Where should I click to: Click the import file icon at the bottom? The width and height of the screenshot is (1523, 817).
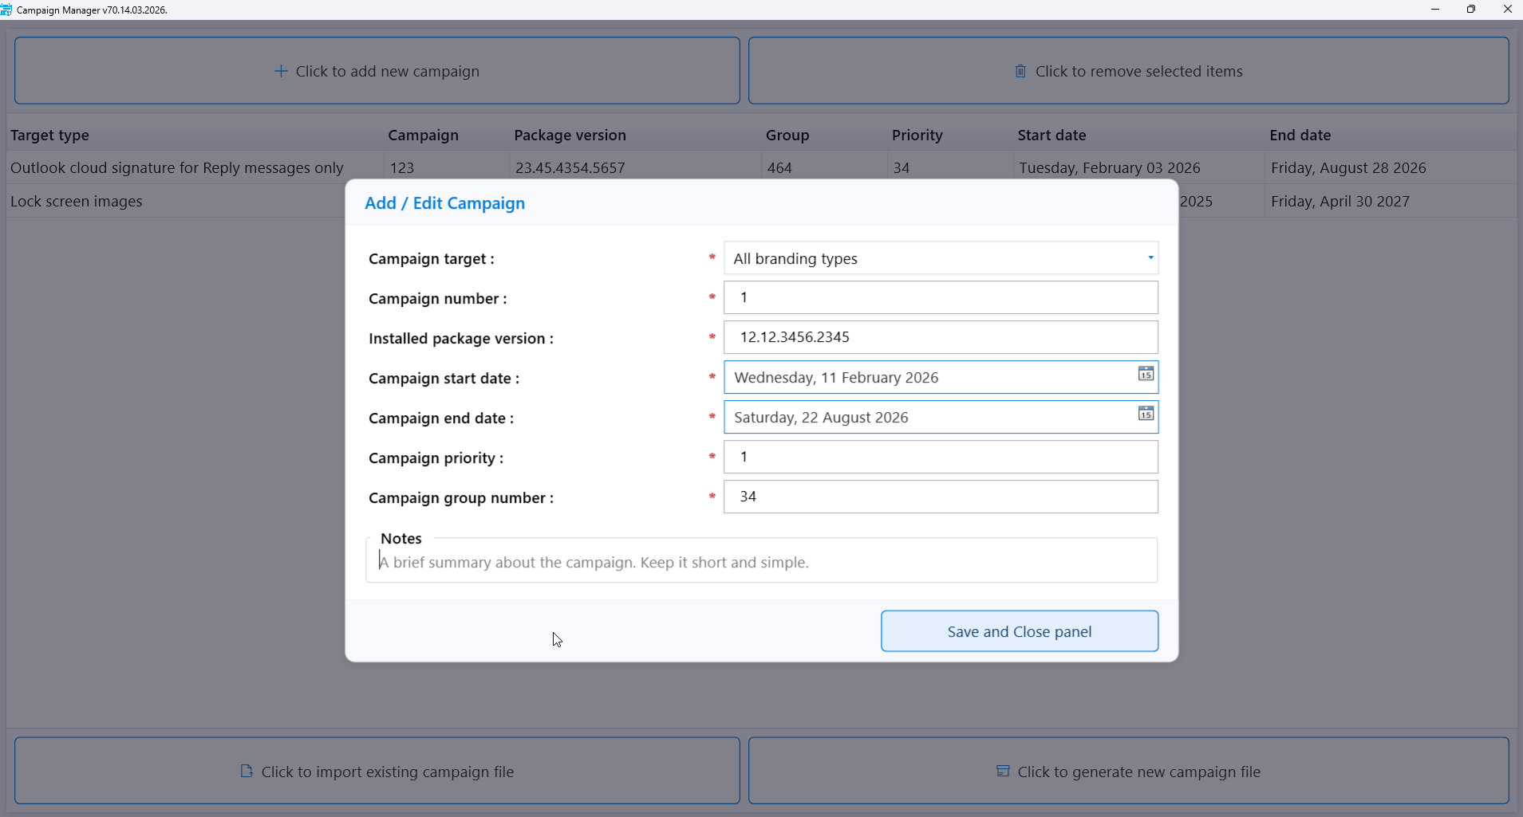pyautogui.click(x=247, y=772)
